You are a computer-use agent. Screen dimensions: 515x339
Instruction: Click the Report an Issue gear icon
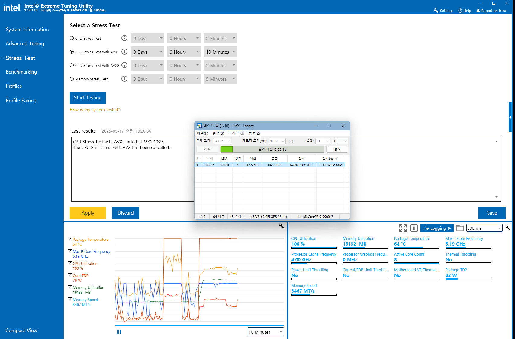[478, 11]
